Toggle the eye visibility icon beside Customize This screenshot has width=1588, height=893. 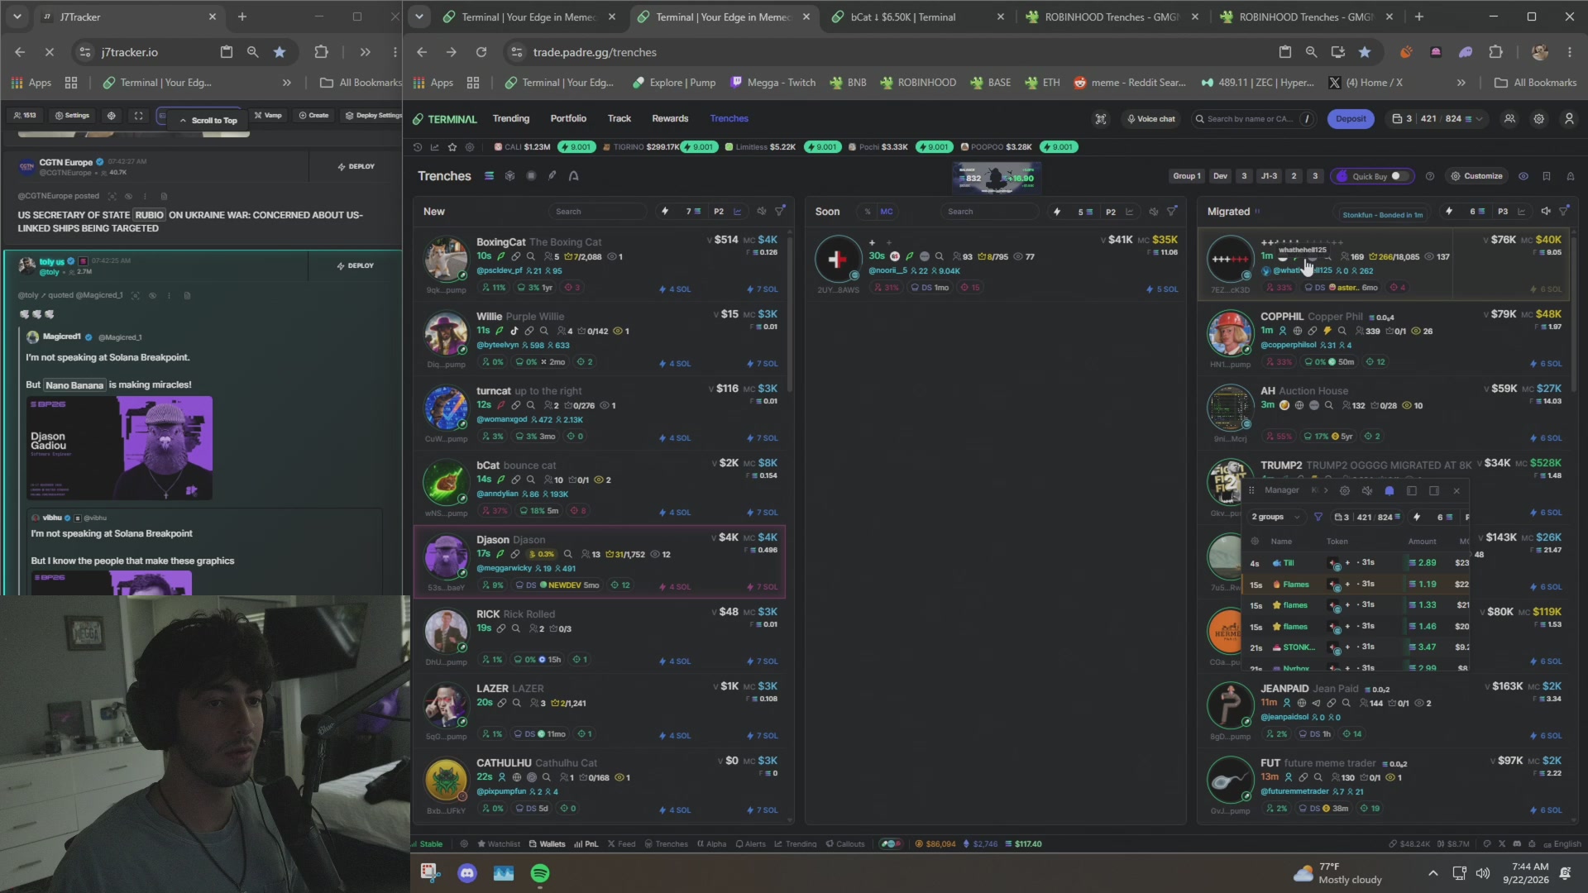click(1523, 176)
